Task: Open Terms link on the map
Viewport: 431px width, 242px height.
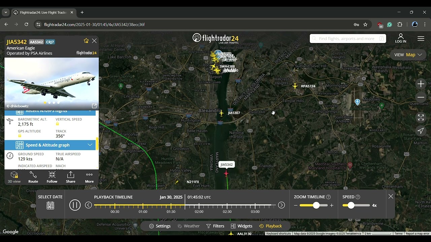Action: pyautogui.click(x=398, y=234)
